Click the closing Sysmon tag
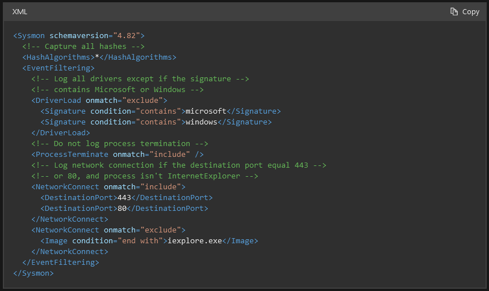Viewport: 489px width, 291px height. [34, 273]
